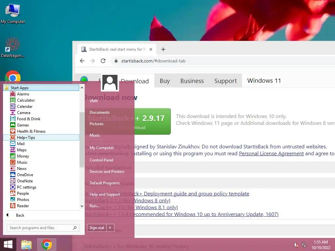Open PC settings gear icon
This screenshot has height=251, width=335.
pos(13,187)
